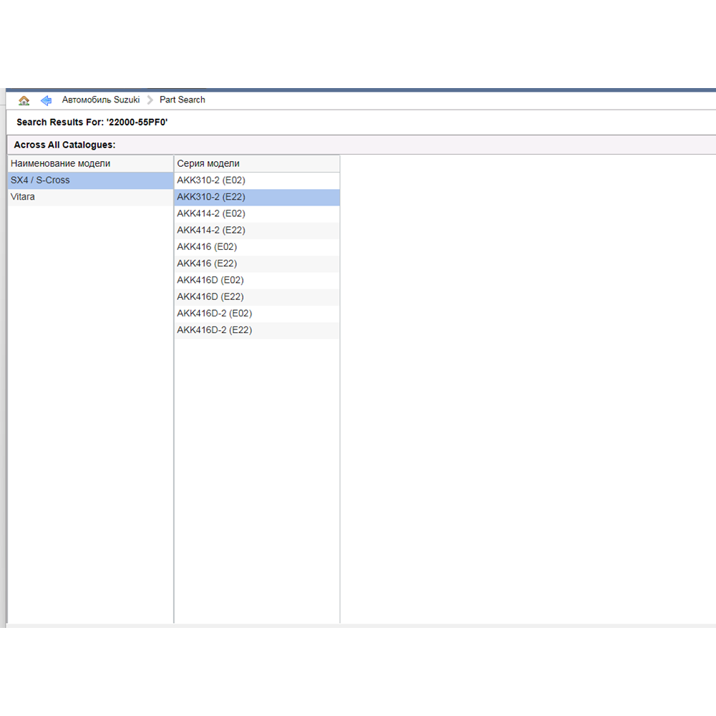Click the AKK416D-2 (E22) row
The width and height of the screenshot is (716, 716).
[x=257, y=331]
